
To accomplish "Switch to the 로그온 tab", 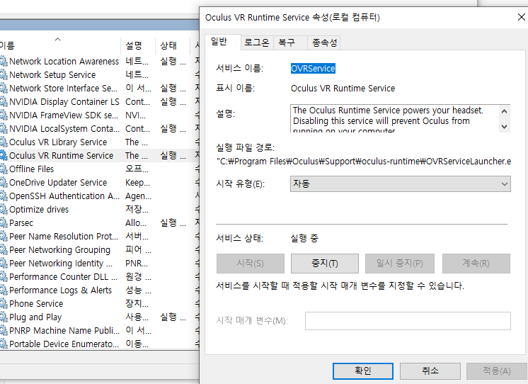I will [257, 43].
